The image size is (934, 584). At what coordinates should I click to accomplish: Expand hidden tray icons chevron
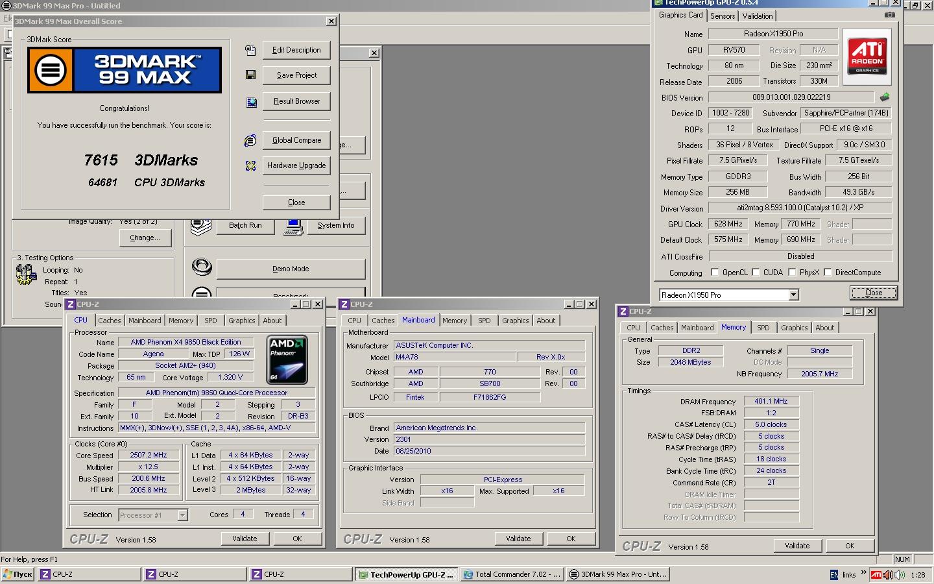pyautogui.click(x=863, y=573)
